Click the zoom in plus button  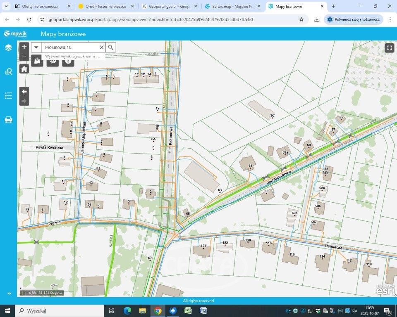[x=24, y=47]
